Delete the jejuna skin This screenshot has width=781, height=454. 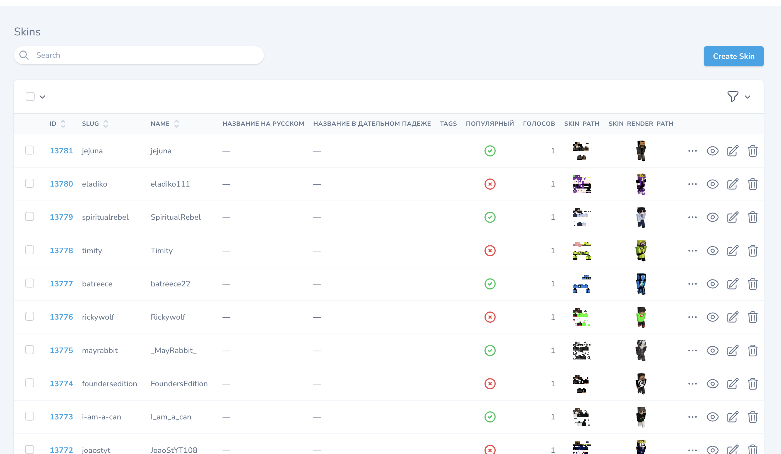pos(753,151)
